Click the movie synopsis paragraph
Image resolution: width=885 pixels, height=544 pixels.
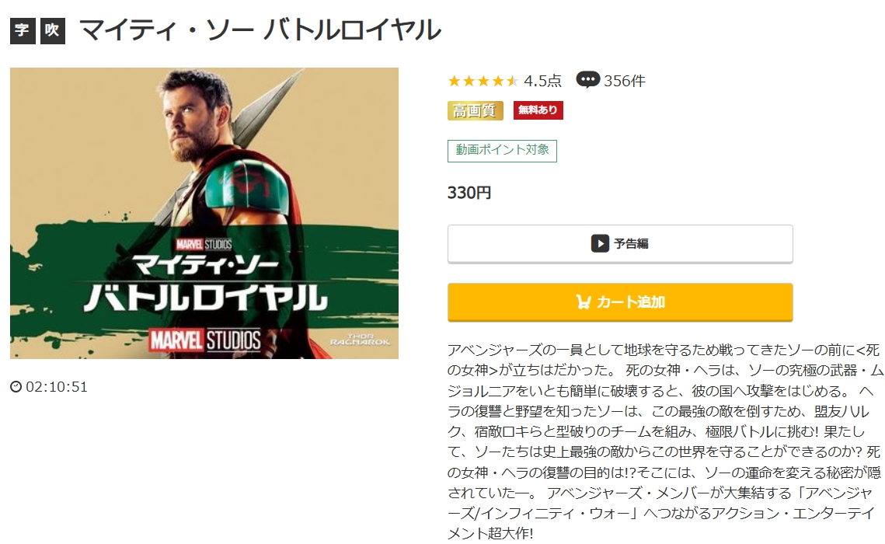[x=664, y=441]
